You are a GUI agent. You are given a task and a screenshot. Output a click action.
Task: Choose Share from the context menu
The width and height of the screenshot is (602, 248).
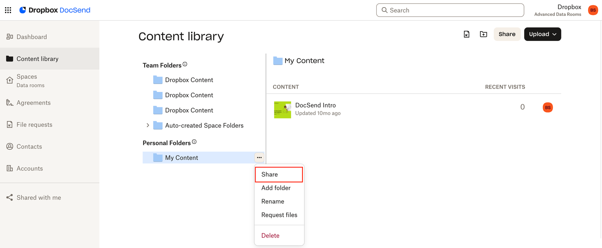[279, 174]
